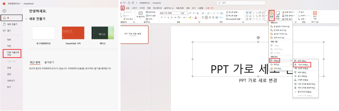Screen dimensions: 339x111
Task: Click the text highlight color pen icon
Action: [190, 17]
